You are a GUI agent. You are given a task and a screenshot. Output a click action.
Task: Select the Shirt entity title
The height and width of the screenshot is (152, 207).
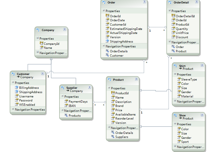(182, 66)
